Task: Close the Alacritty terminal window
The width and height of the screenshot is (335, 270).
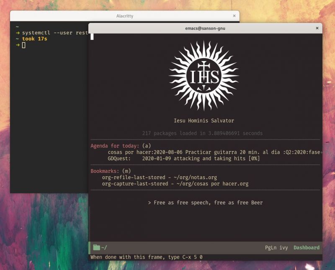Action: click(234, 16)
